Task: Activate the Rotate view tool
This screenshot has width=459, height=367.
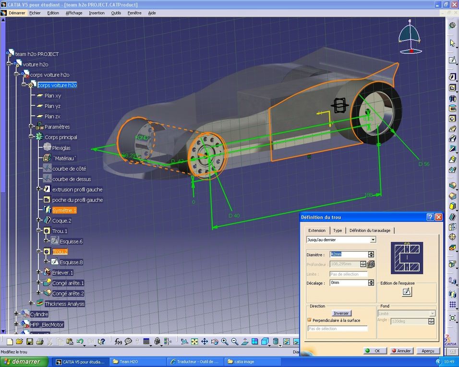Action: point(215,342)
